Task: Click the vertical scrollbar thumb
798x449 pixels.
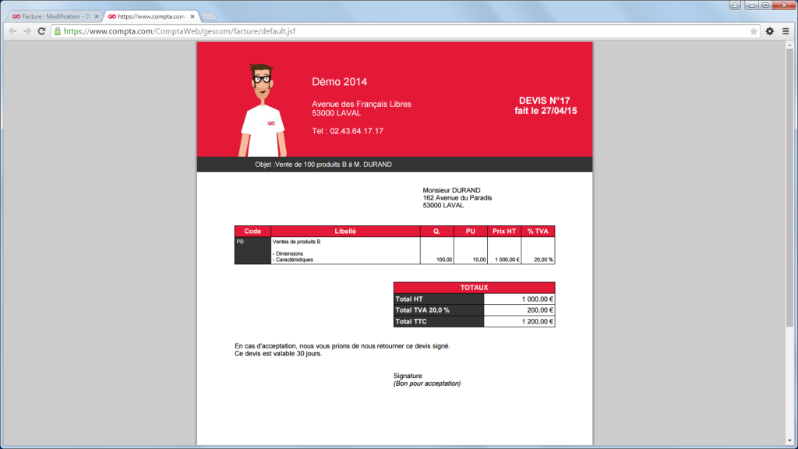Action: coord(790,188)
